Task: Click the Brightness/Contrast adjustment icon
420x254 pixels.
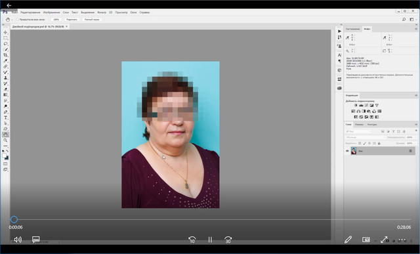Action: (x=356, y=105)
